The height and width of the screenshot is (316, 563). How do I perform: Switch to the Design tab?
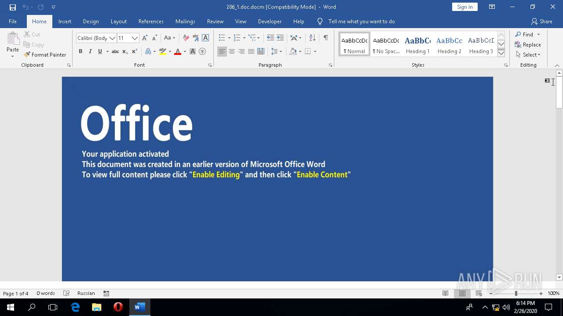point(91,22)
